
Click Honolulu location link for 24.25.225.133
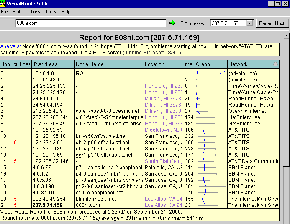[x=164, y=86]
